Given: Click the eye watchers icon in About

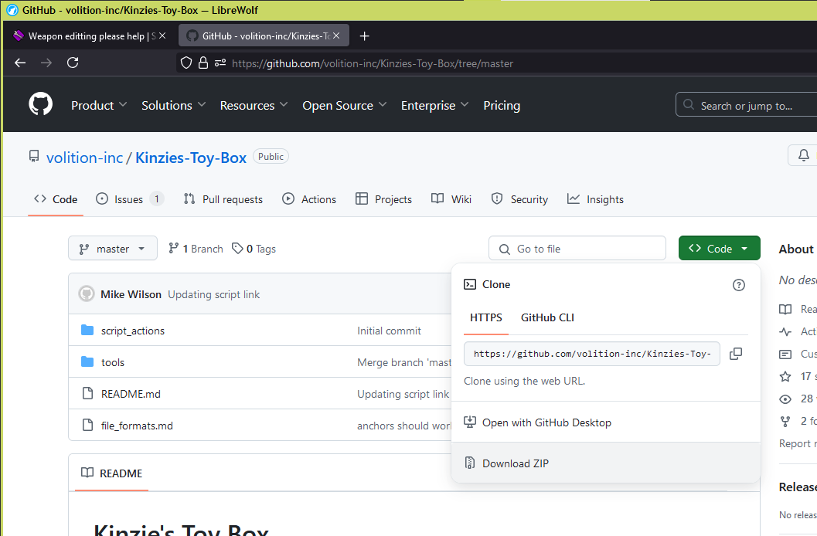Looking at the screenshot, I should pyautogui.click(x=785, y=399).
